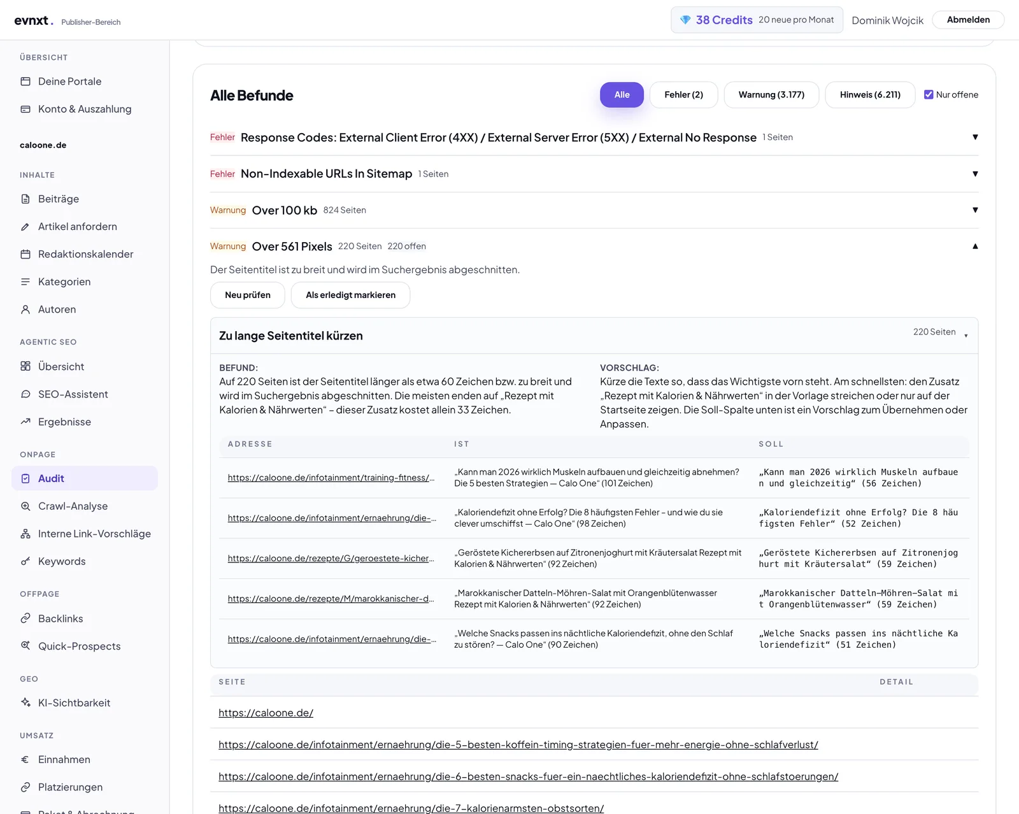Click Als erledigt markieren button
The image size is (1019, 814).
pyautogui.click(x=350, y=295)
